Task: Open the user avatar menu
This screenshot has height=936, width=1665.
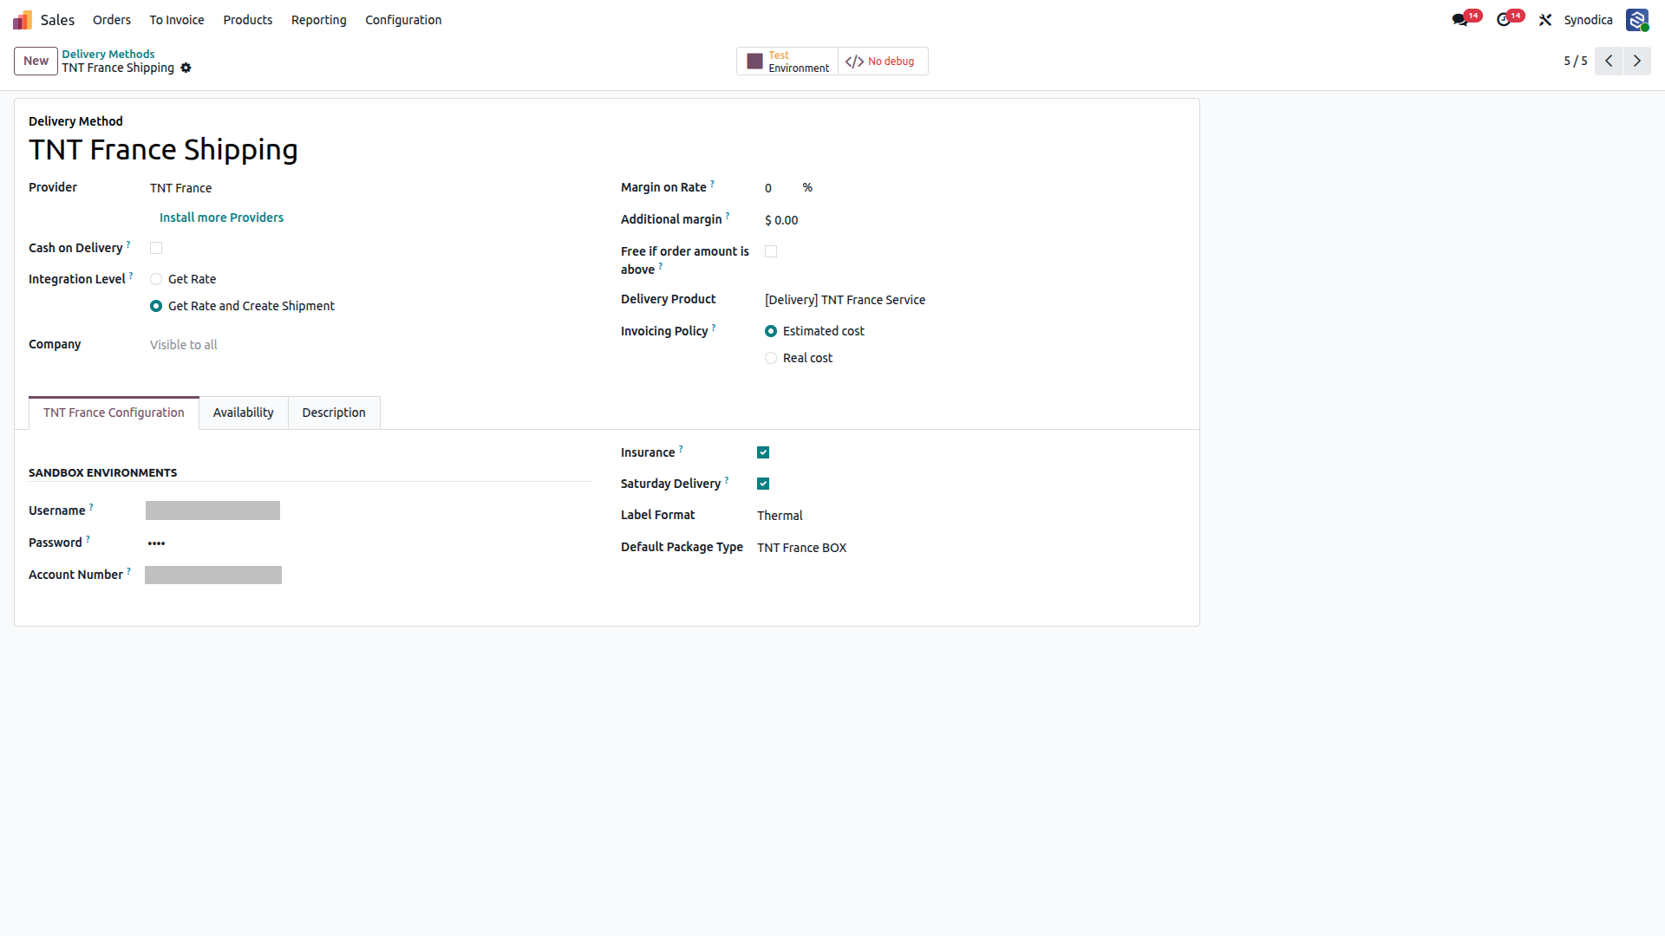Action: (x=1637, y=20)
